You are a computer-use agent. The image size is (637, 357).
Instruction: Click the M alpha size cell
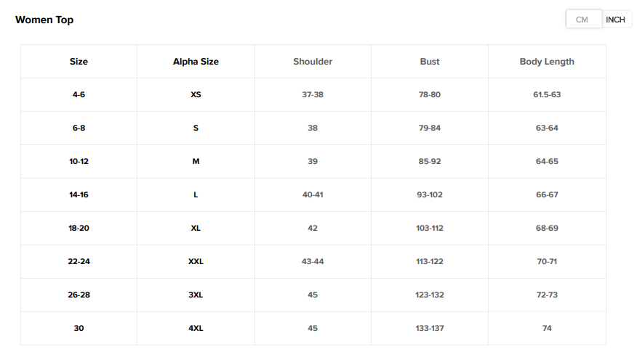tap(196, 162)
